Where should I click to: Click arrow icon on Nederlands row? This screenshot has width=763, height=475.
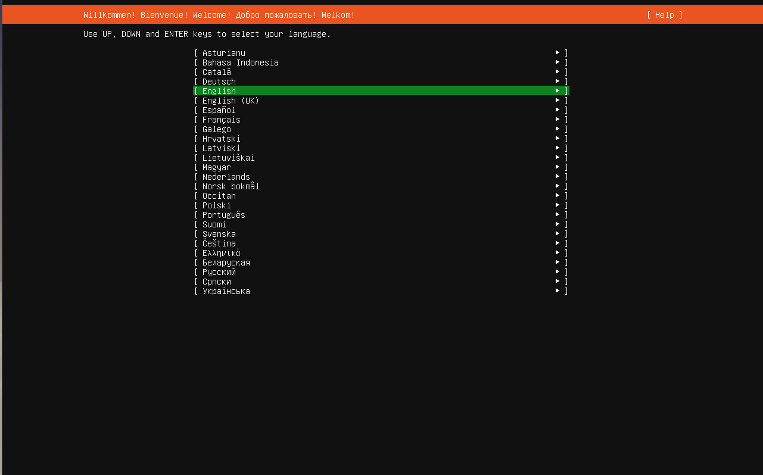coord(558,177)
